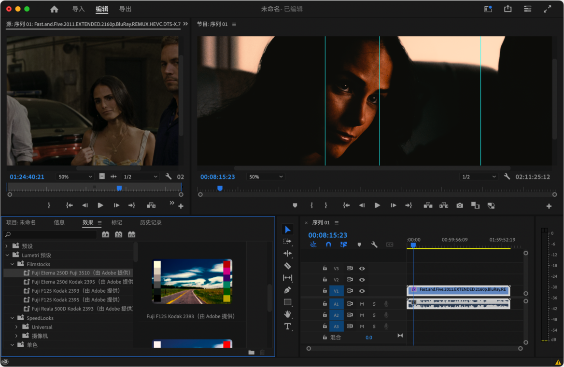Play the Source monitor
Image resolution: width=564 pixels, height=367 pixels.
[100, 205]
